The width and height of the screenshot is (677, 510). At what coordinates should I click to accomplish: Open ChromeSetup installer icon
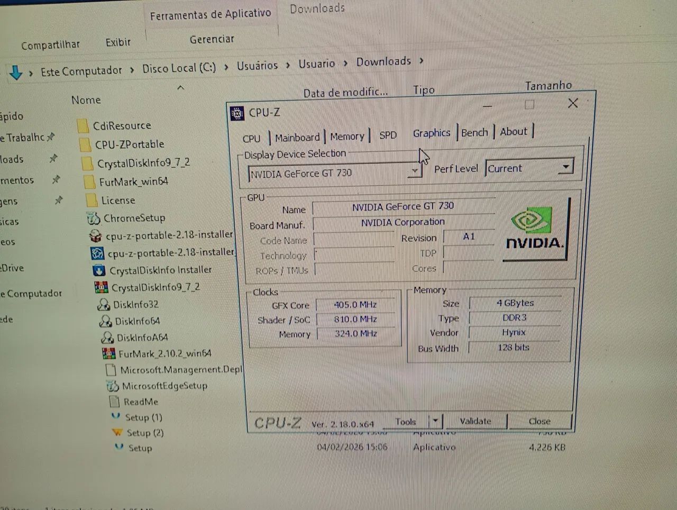point(93,217)
